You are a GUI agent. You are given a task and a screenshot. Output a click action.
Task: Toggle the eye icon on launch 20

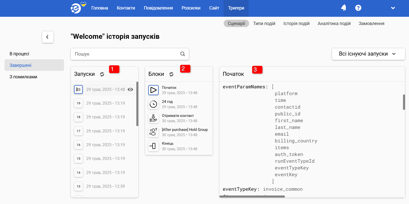130,90
